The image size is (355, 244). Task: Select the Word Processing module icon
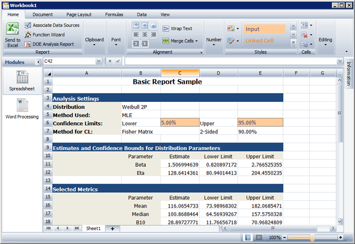(22, 109)
